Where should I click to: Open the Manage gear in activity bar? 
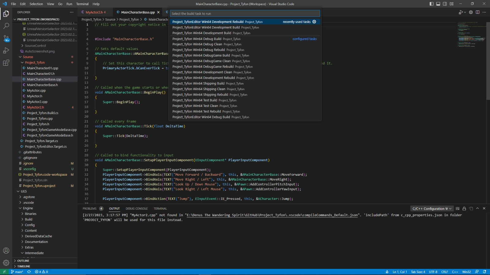tap(6, 263)
